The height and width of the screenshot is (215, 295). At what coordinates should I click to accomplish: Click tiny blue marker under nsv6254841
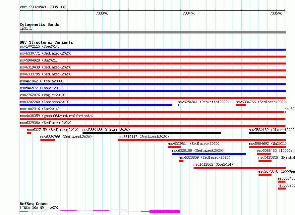click(178, 105)
